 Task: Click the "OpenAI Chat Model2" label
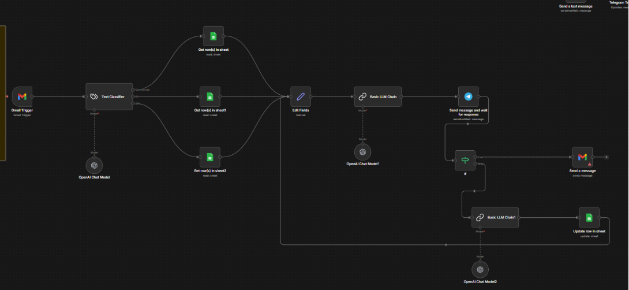coord(480,281)
